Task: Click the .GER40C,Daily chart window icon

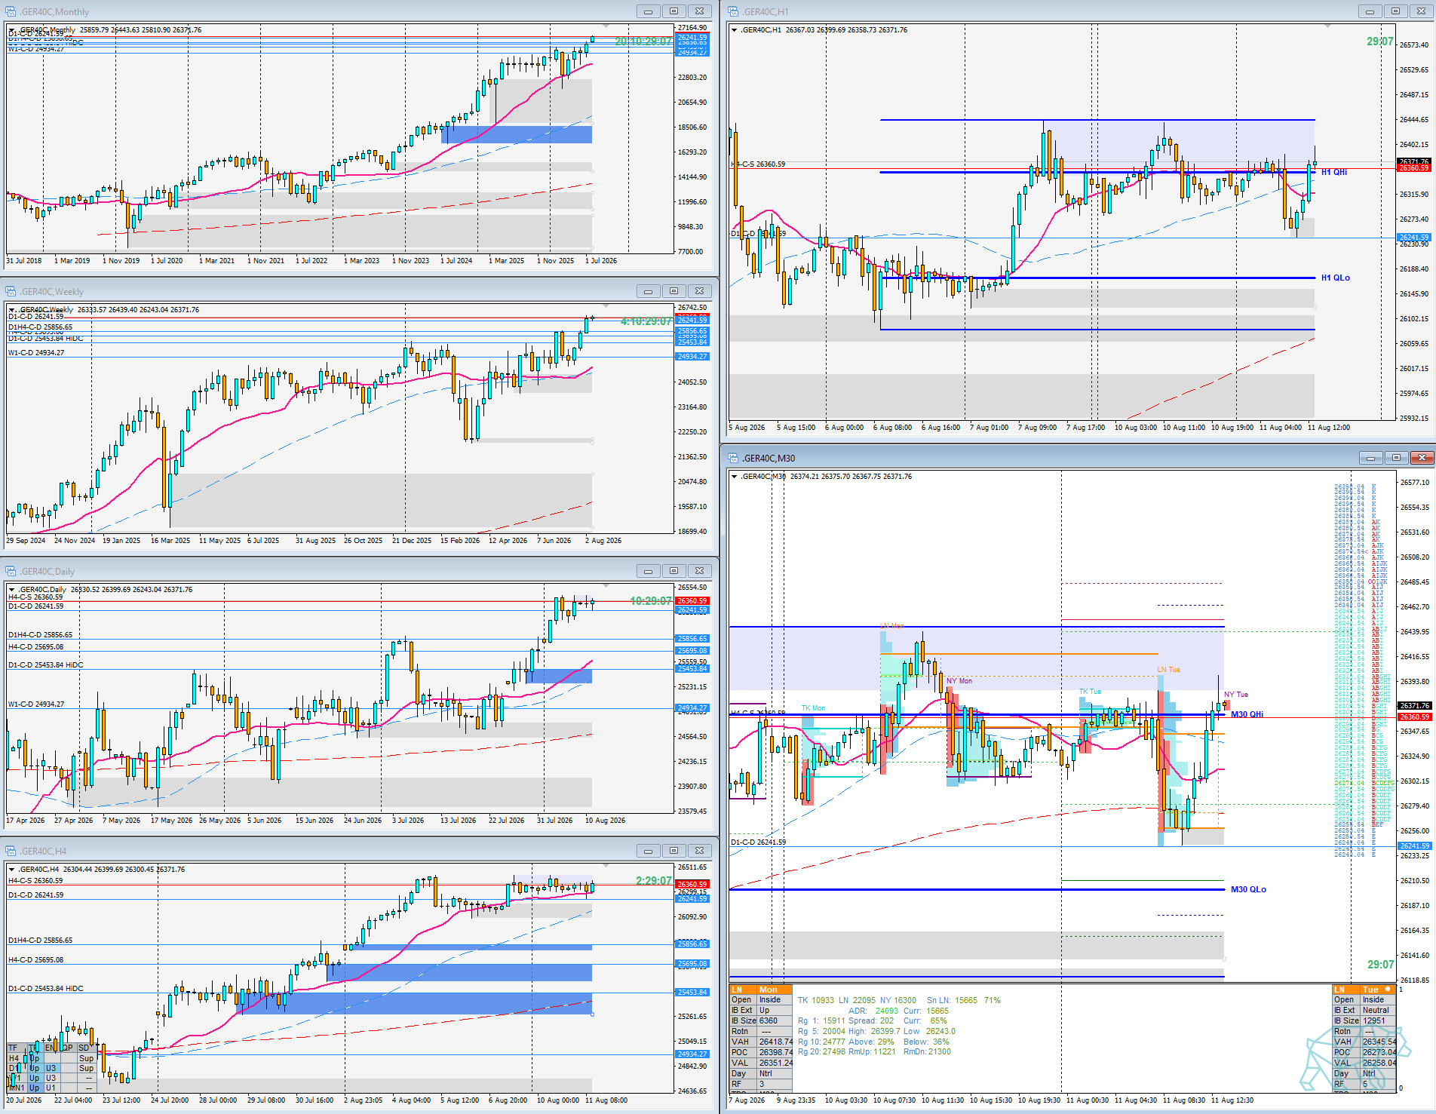Action: click(11, 571)
